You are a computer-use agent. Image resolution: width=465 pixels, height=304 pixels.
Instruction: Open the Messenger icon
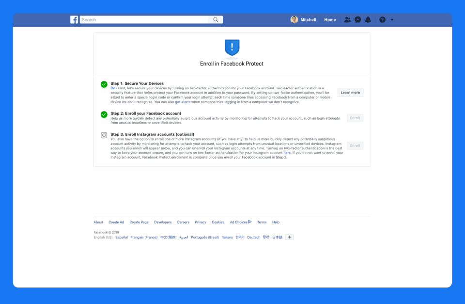(x=357, y=20)
